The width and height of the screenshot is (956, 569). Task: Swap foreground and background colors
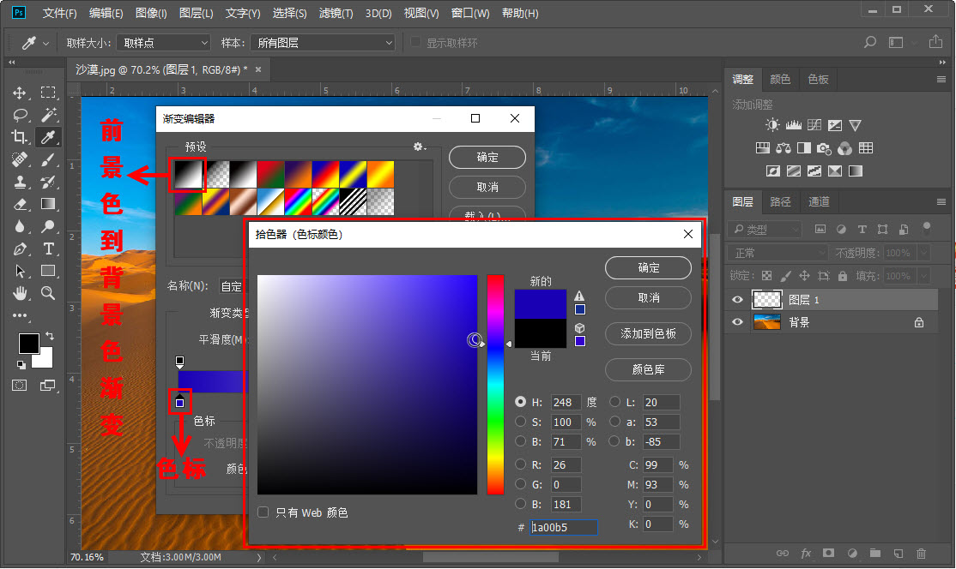tap(50, 336)
